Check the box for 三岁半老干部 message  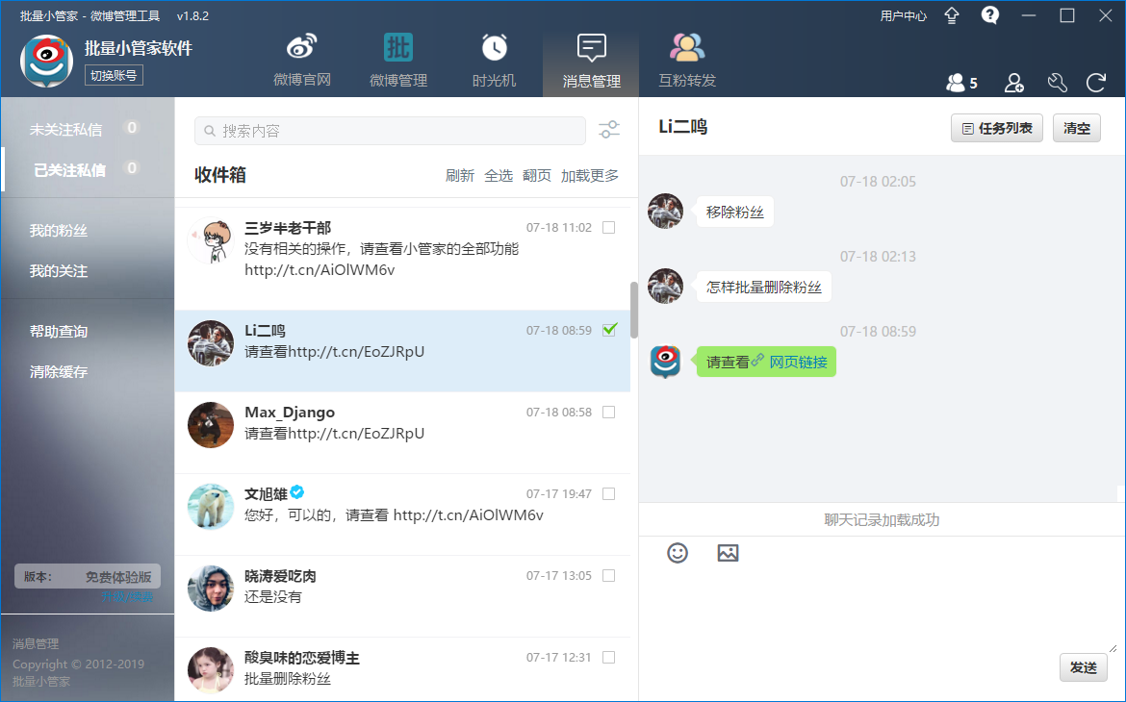tap(609, 228)
